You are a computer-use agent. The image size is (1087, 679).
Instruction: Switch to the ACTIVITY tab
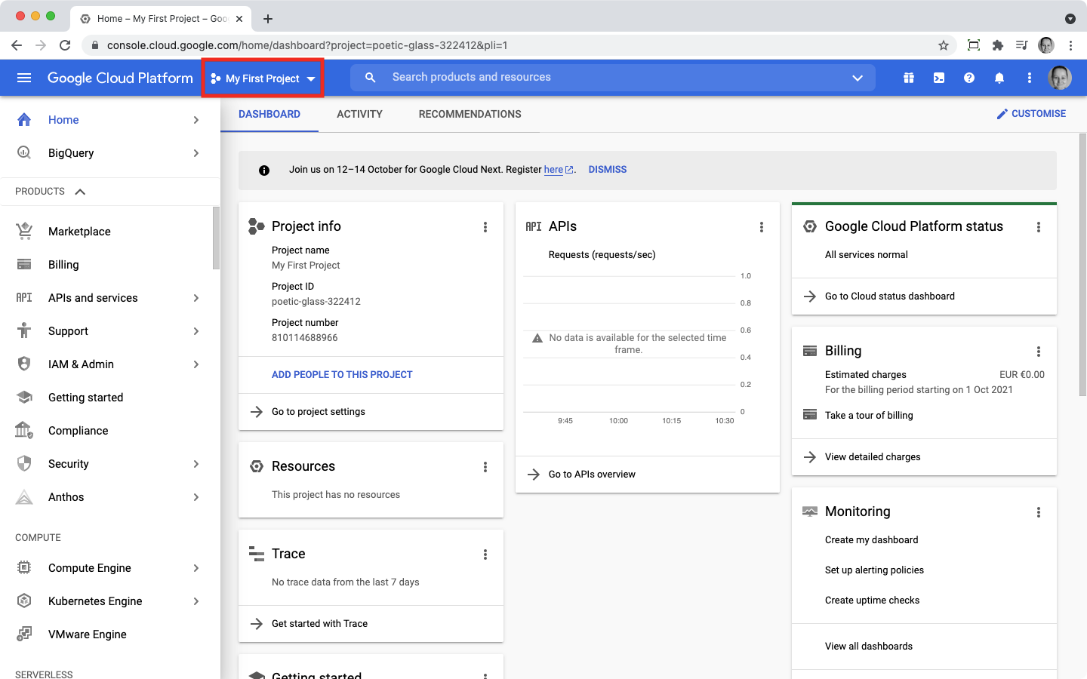(x=359, y=114)
